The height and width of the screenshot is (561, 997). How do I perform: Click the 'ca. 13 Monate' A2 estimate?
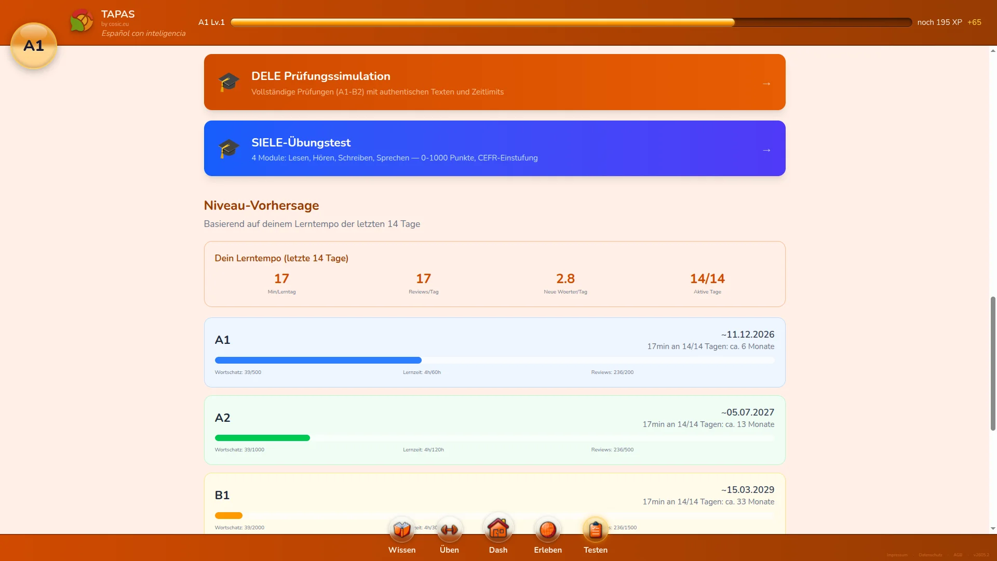(750, 424)
